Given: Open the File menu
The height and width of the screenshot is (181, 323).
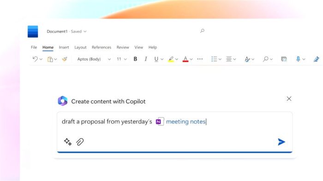Looking at the screenshot, I should [x=34, y=47].
